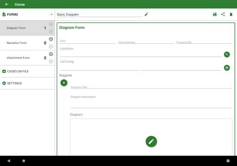Focus the Latitude field under Lat/Long

click(100, 68)
